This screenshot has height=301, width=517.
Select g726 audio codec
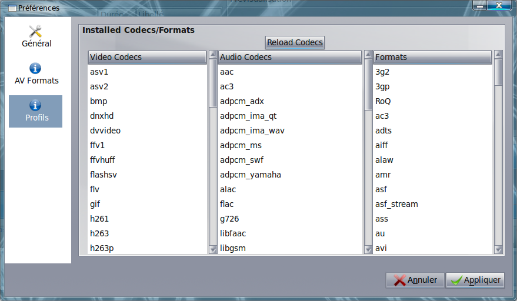pos(290,219)
